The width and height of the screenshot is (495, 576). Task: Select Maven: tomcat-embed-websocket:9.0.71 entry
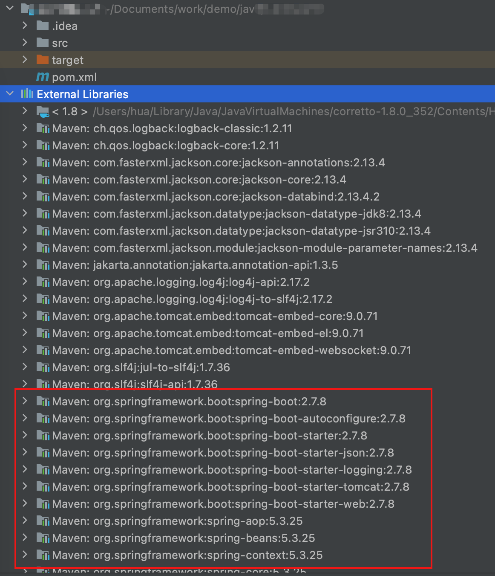coord(232,350)
